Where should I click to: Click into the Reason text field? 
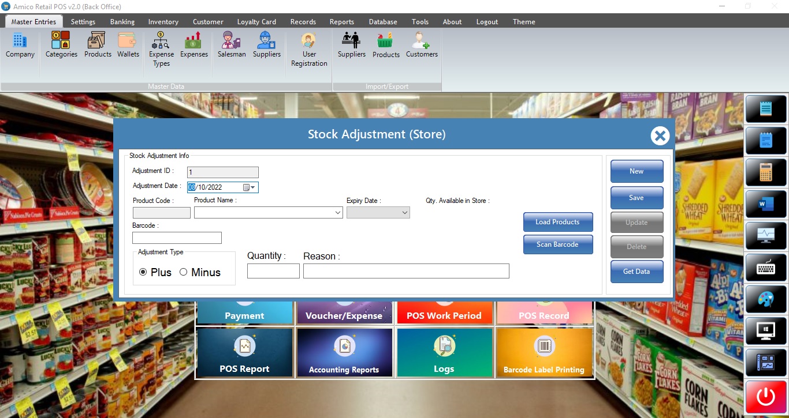point(405,271)
